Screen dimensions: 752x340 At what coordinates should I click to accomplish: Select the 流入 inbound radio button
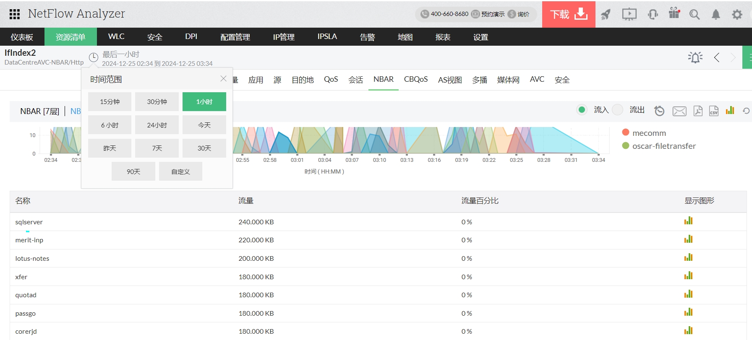coord(582,110)
